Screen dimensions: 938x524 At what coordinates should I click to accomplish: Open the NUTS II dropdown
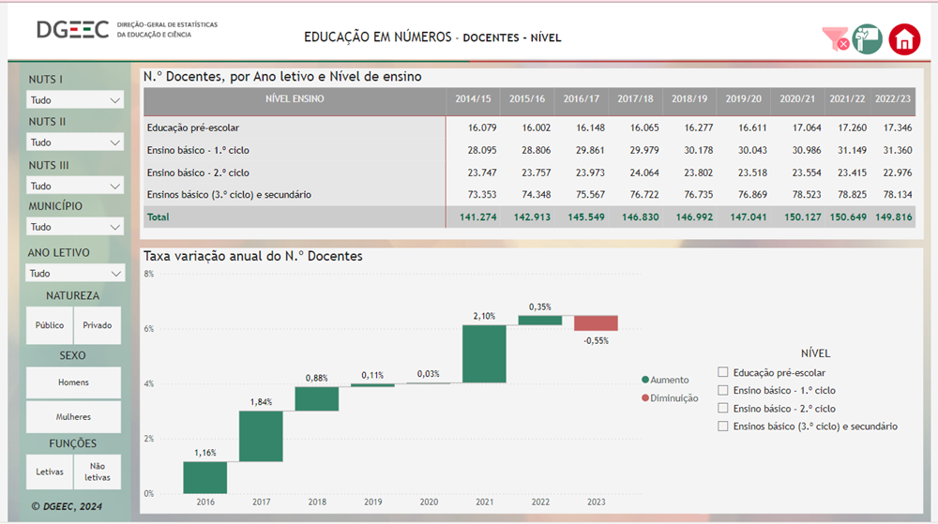coord(75,142)
